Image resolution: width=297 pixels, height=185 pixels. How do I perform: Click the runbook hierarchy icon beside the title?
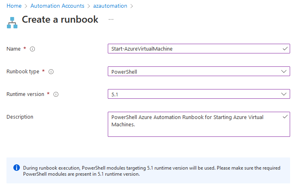pyautogui.click(x=12, y=23)
